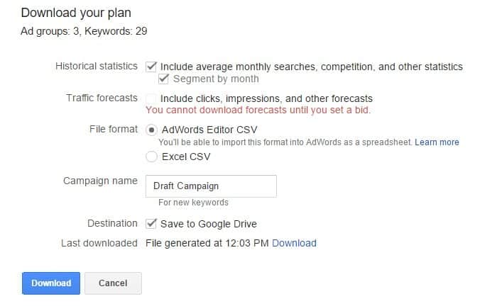Viewport: 497px width, 306px height.
Task: Click the Campaign name text field
Action: pyautogui.click(x=211, y=186)
